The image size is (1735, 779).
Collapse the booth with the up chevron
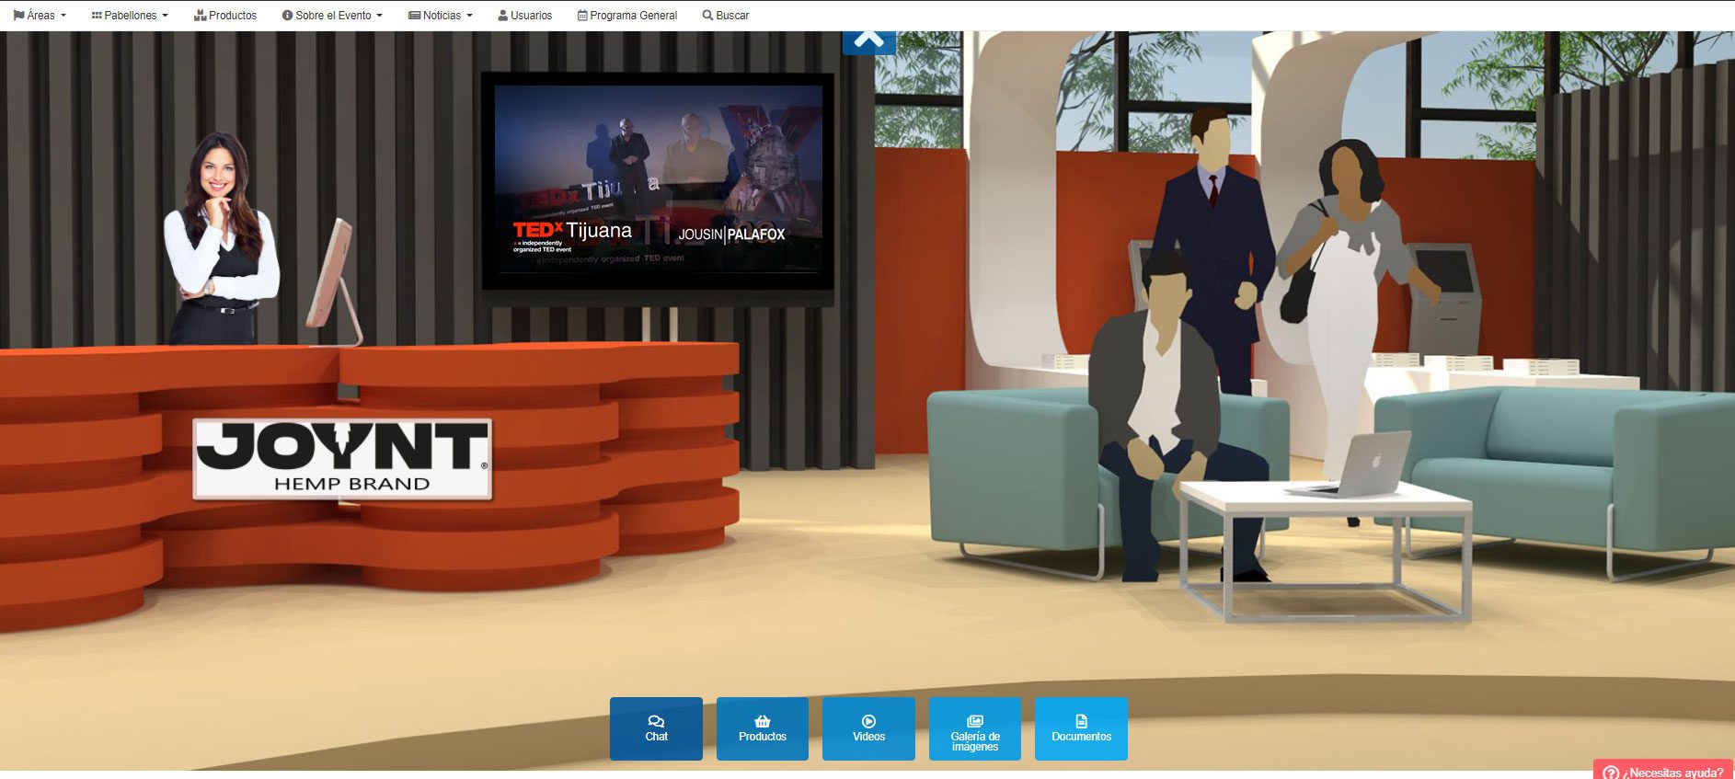click(868, 40)
